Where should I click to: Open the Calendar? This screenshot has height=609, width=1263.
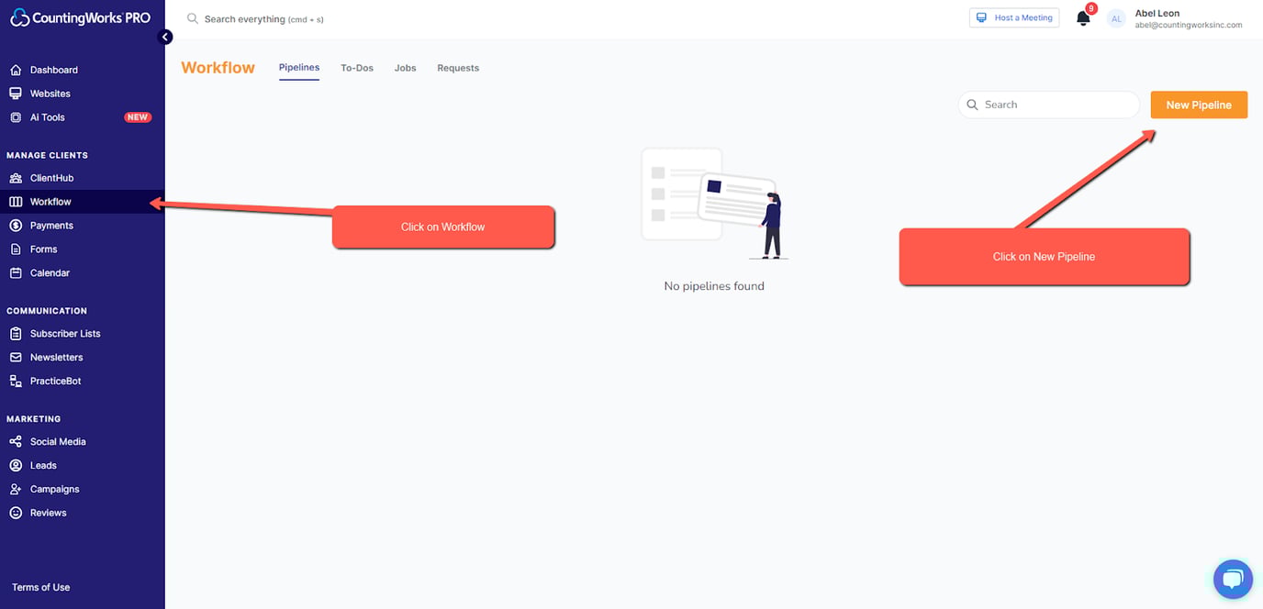coord(50,272)
